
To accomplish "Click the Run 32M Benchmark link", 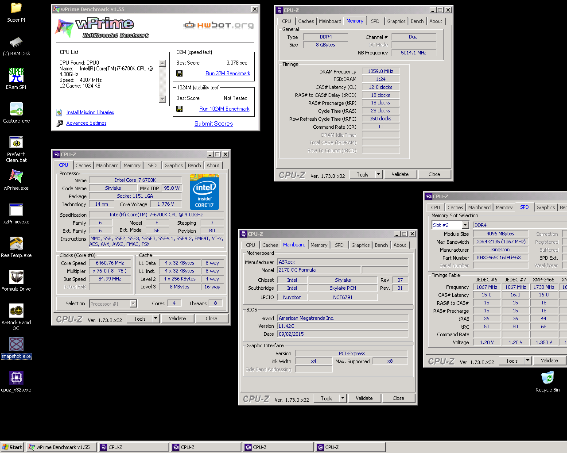I will click(x=228, y=73).
